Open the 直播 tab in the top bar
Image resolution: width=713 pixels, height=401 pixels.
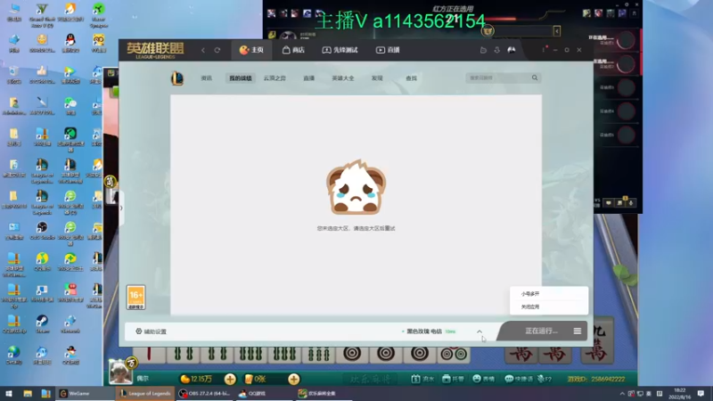[388, 50]
